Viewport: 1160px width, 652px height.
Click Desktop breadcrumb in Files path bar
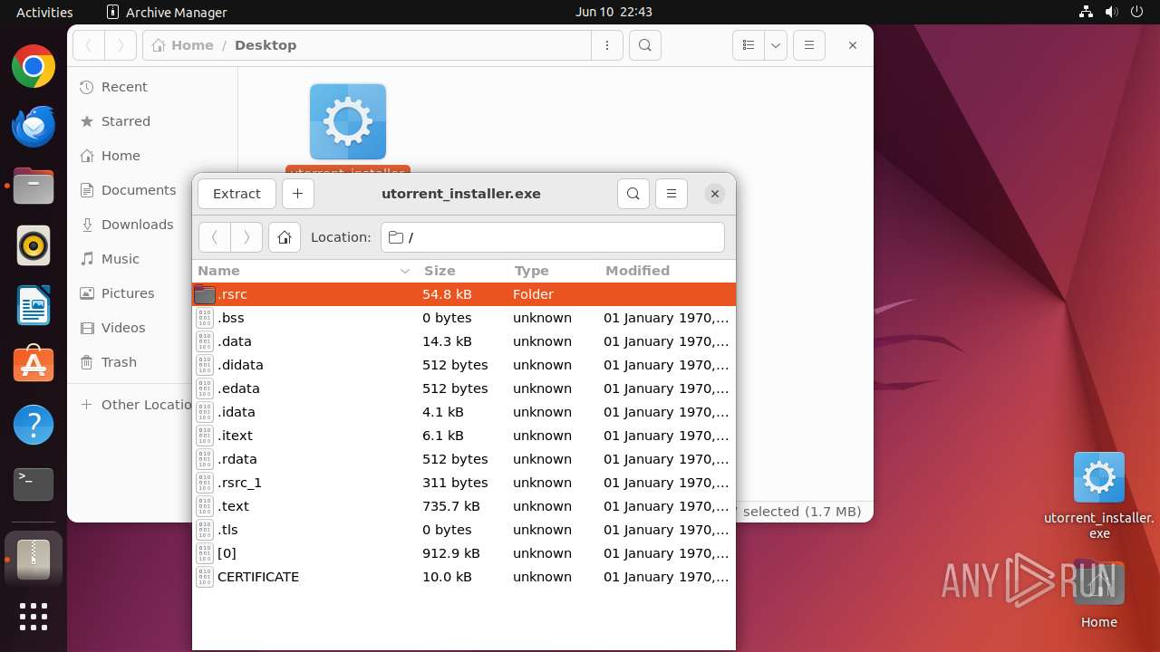[266, 45]
